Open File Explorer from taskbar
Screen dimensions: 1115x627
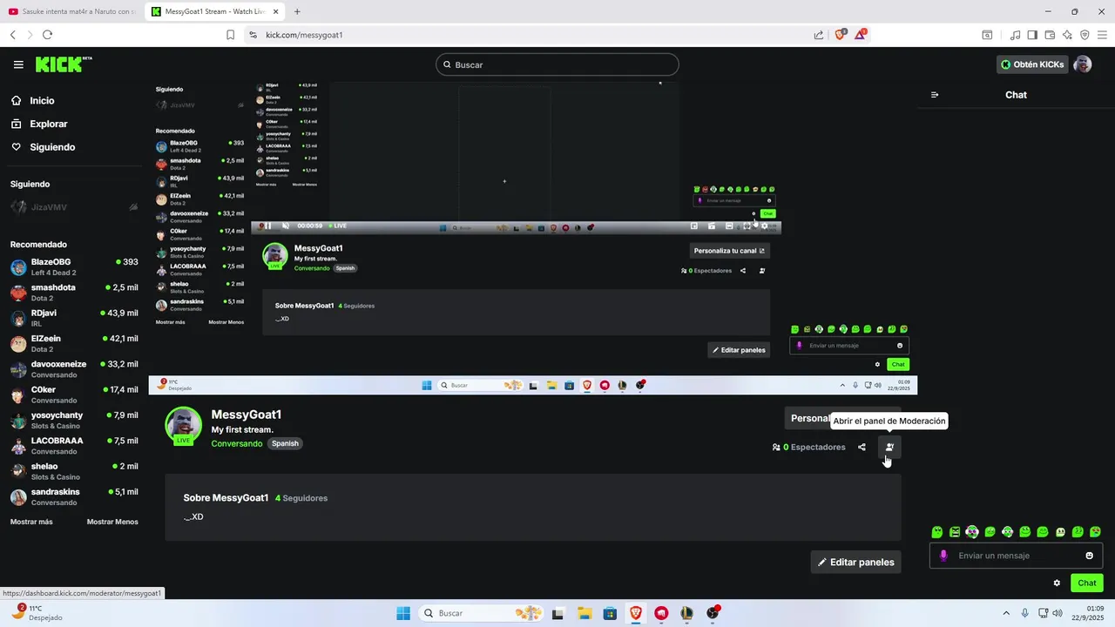[x=584, y=613]
